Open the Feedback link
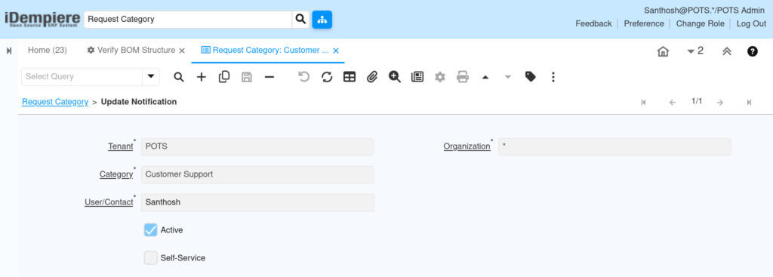773x277 pixels. pyautogui.click(x=593, y=23)
